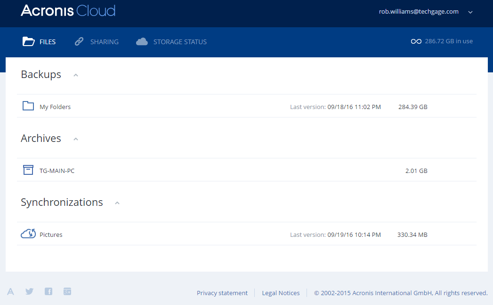
Task: Open the Twitter footer icon
Action: click(29, 291)
